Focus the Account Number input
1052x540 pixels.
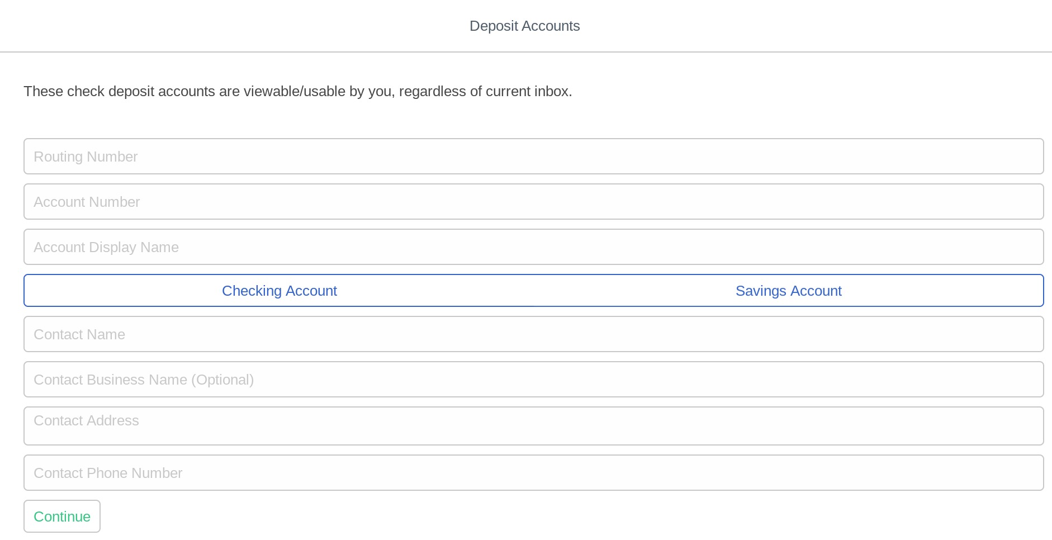tap(533, 202)
